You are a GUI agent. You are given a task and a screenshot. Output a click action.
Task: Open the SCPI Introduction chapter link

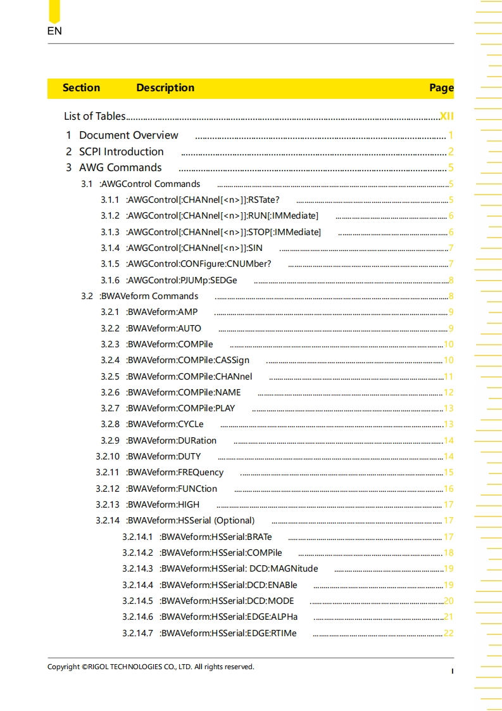pos(121,151)
